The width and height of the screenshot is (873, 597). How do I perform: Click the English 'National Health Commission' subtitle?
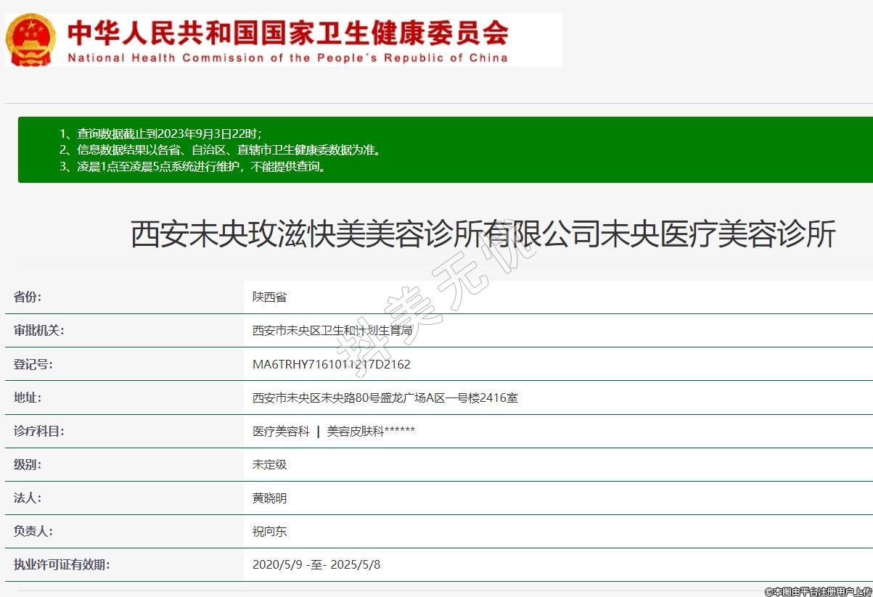[x=287, y=58]
